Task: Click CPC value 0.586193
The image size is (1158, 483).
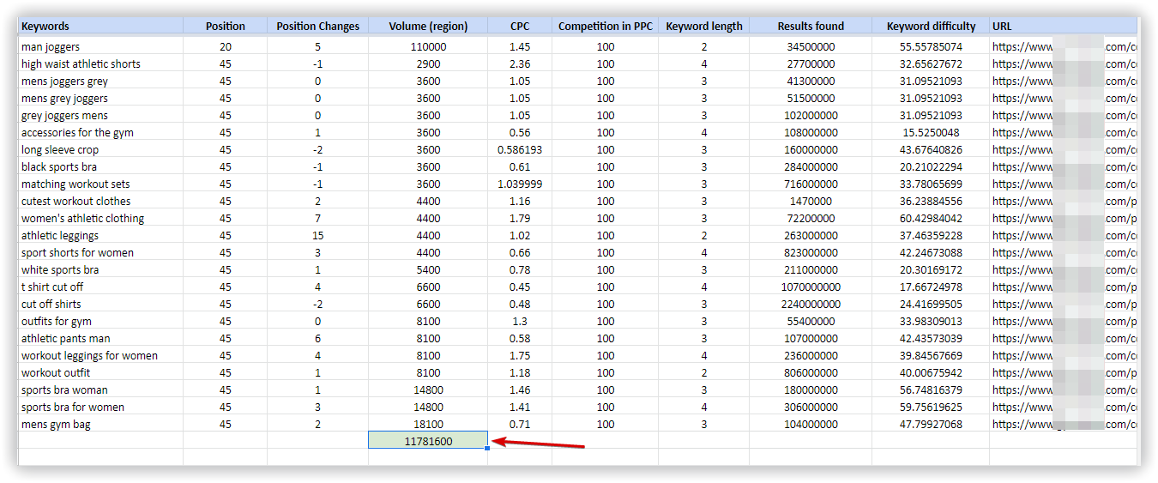Action: (520, 149)
